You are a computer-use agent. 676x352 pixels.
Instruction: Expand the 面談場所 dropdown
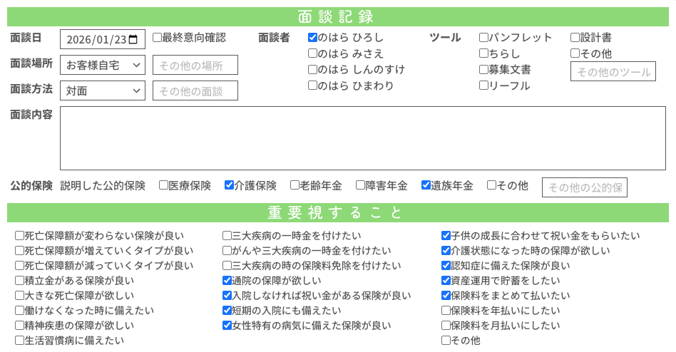click(103, 65)
